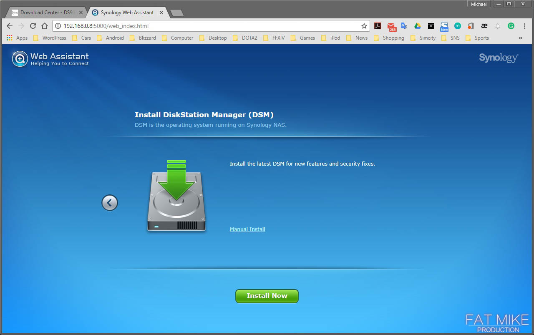Viewport: 534px width, 335px height.
Task: Select the Synology Web Assistant tab
Action: point(127,13)
